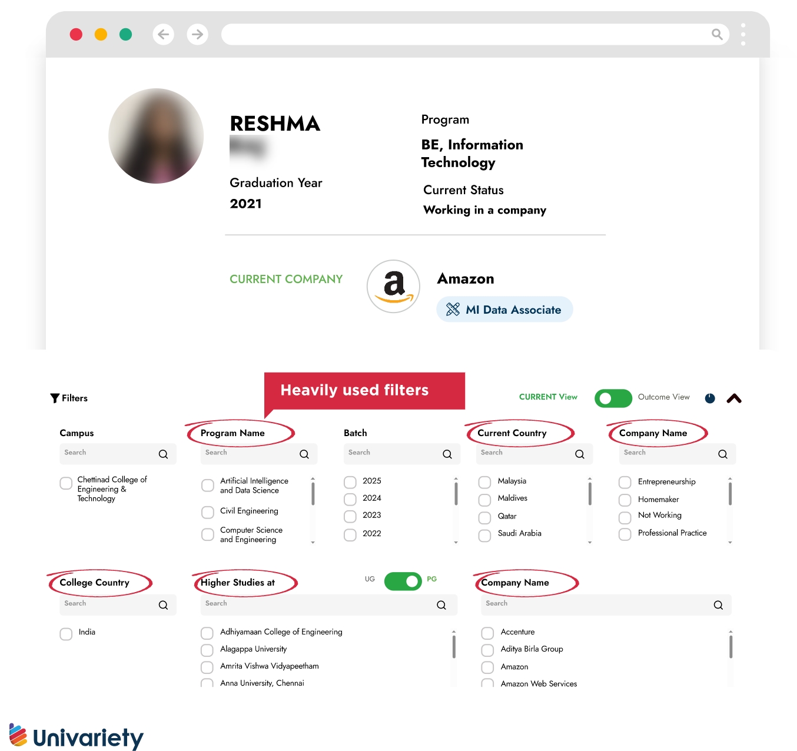Click the MI Data Associate role tag
The width and height of the screenshot is (797, 751).
504,309
